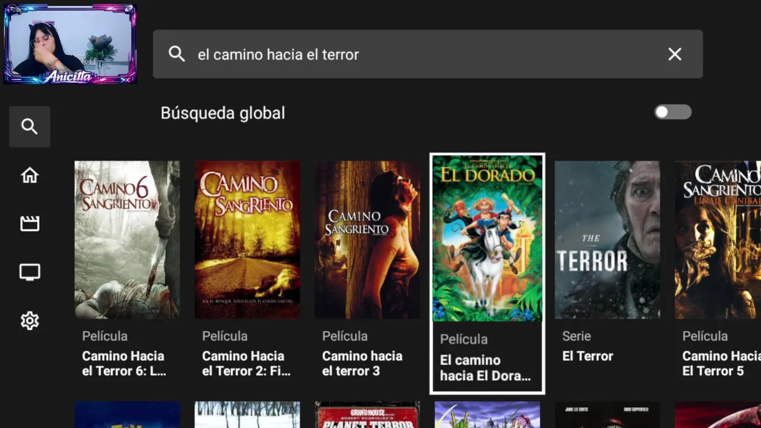Open The Terror series poster
Screen dimensions: 761x428
tap(608, 240)
